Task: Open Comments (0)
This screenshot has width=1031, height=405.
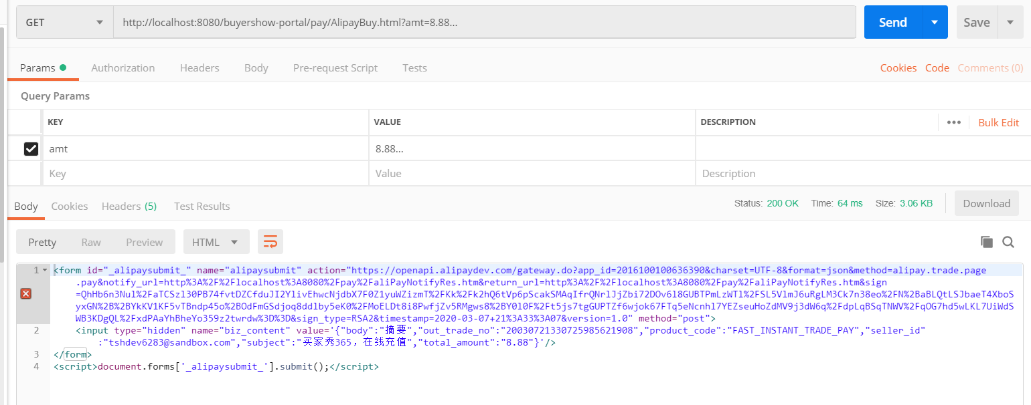Action: [x=990, y=67]
